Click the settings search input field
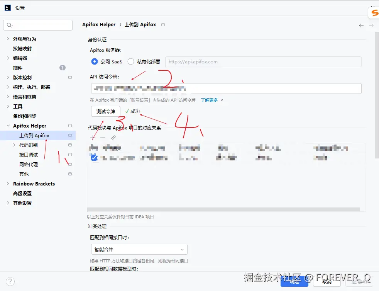This screenshot has width=379, height=291. pos(38,25)
